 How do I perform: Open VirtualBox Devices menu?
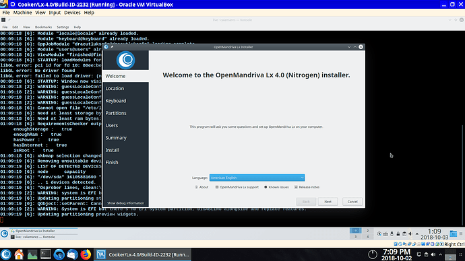coord(72,12)
